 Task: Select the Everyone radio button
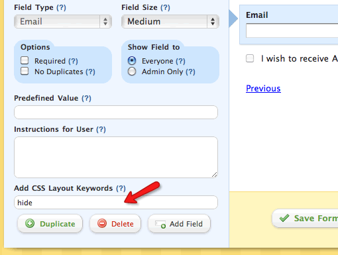coord(132,60)
